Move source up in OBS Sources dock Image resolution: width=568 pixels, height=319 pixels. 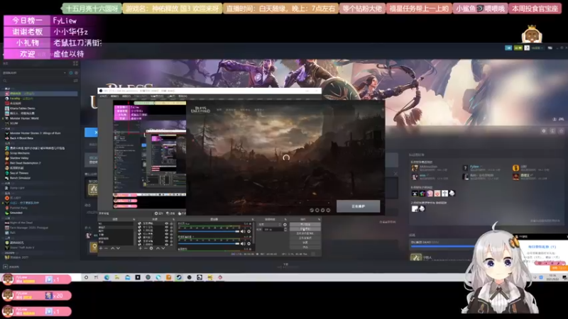point(158,248)
